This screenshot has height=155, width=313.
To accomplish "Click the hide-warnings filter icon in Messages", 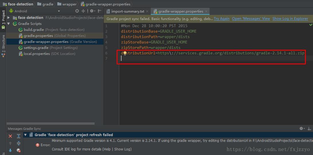I will point(19,150).
